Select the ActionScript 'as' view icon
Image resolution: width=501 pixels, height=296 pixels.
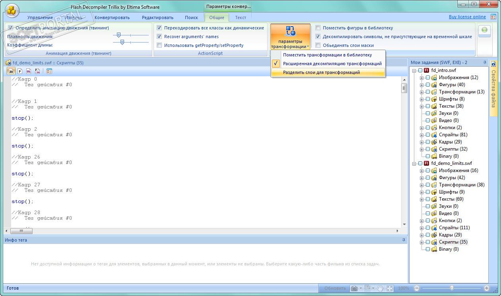tap(11, 71)
